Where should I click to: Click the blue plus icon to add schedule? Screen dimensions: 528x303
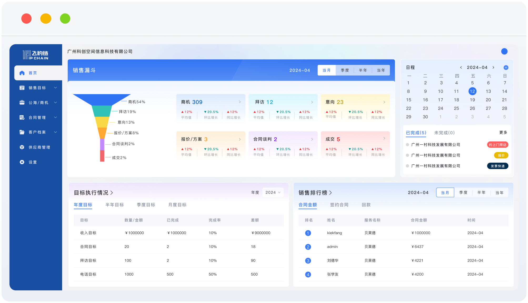(506, 67)
